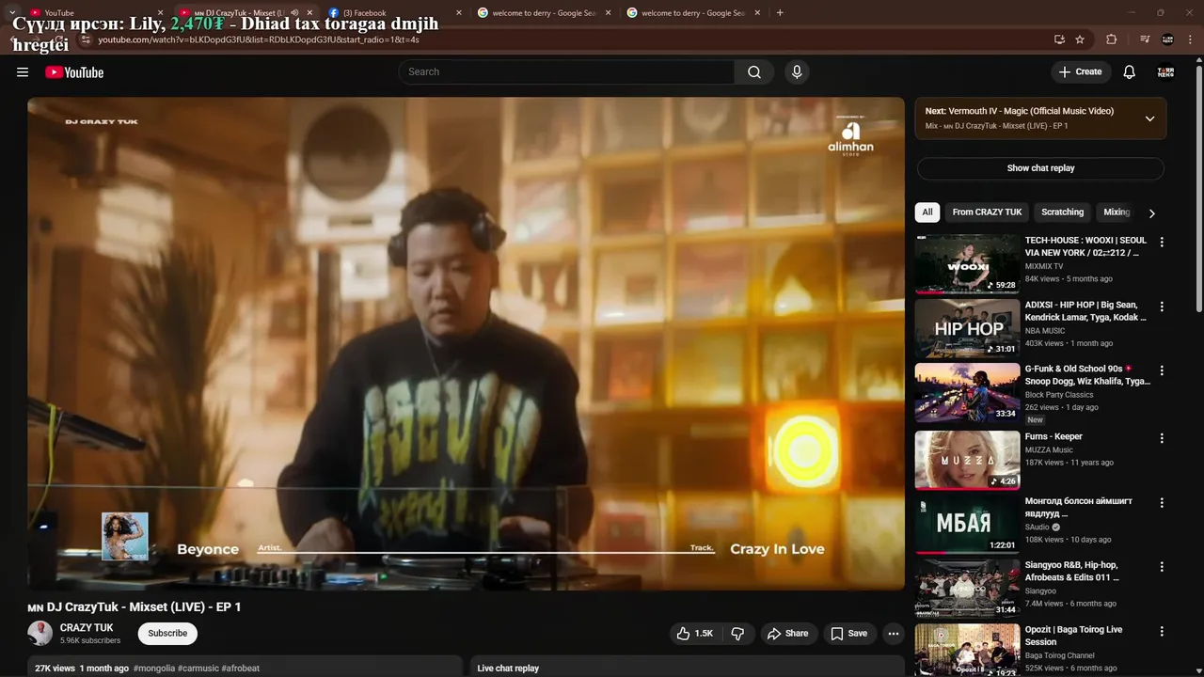Viewport: 1204px width, 677px height.
Task: Open options menu for Furns - Keeper video
Action: click(x=1162, y=438)
